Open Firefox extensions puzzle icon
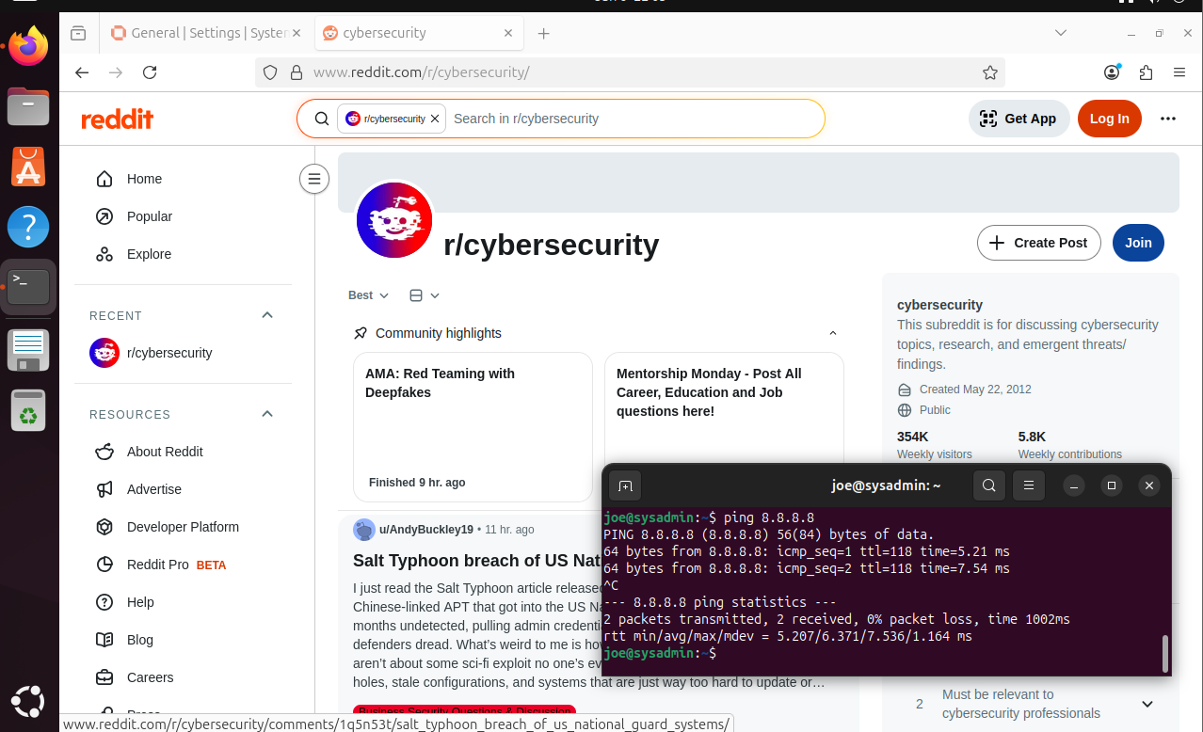This screenshot has width=1203, height=732. (x=1146, y=72)
